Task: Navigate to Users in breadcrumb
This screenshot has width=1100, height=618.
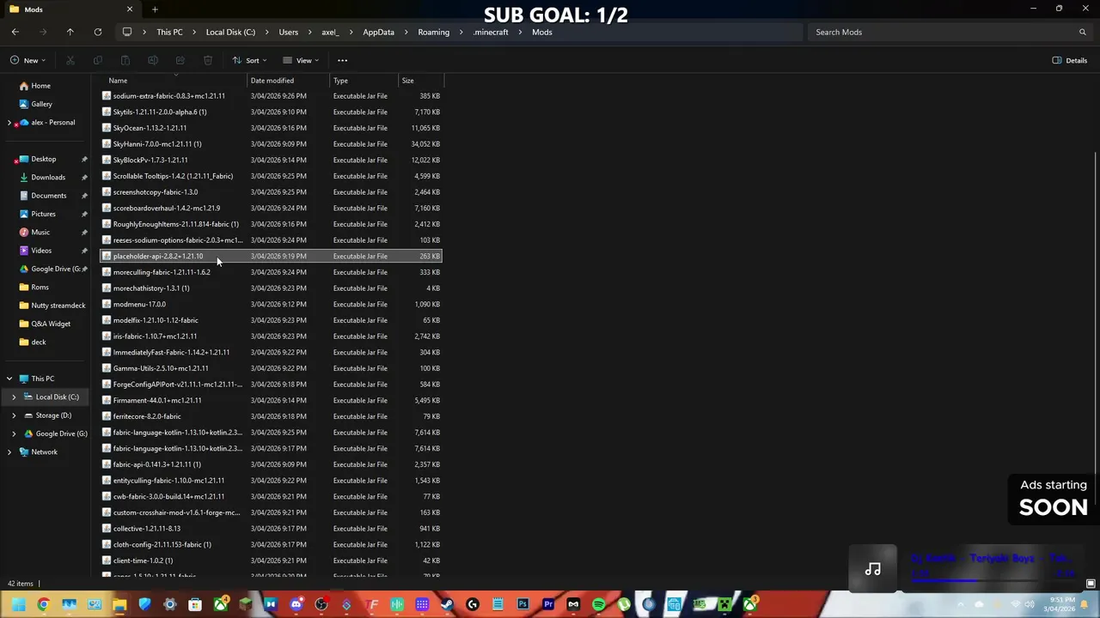Action: (x=288, y=32)
